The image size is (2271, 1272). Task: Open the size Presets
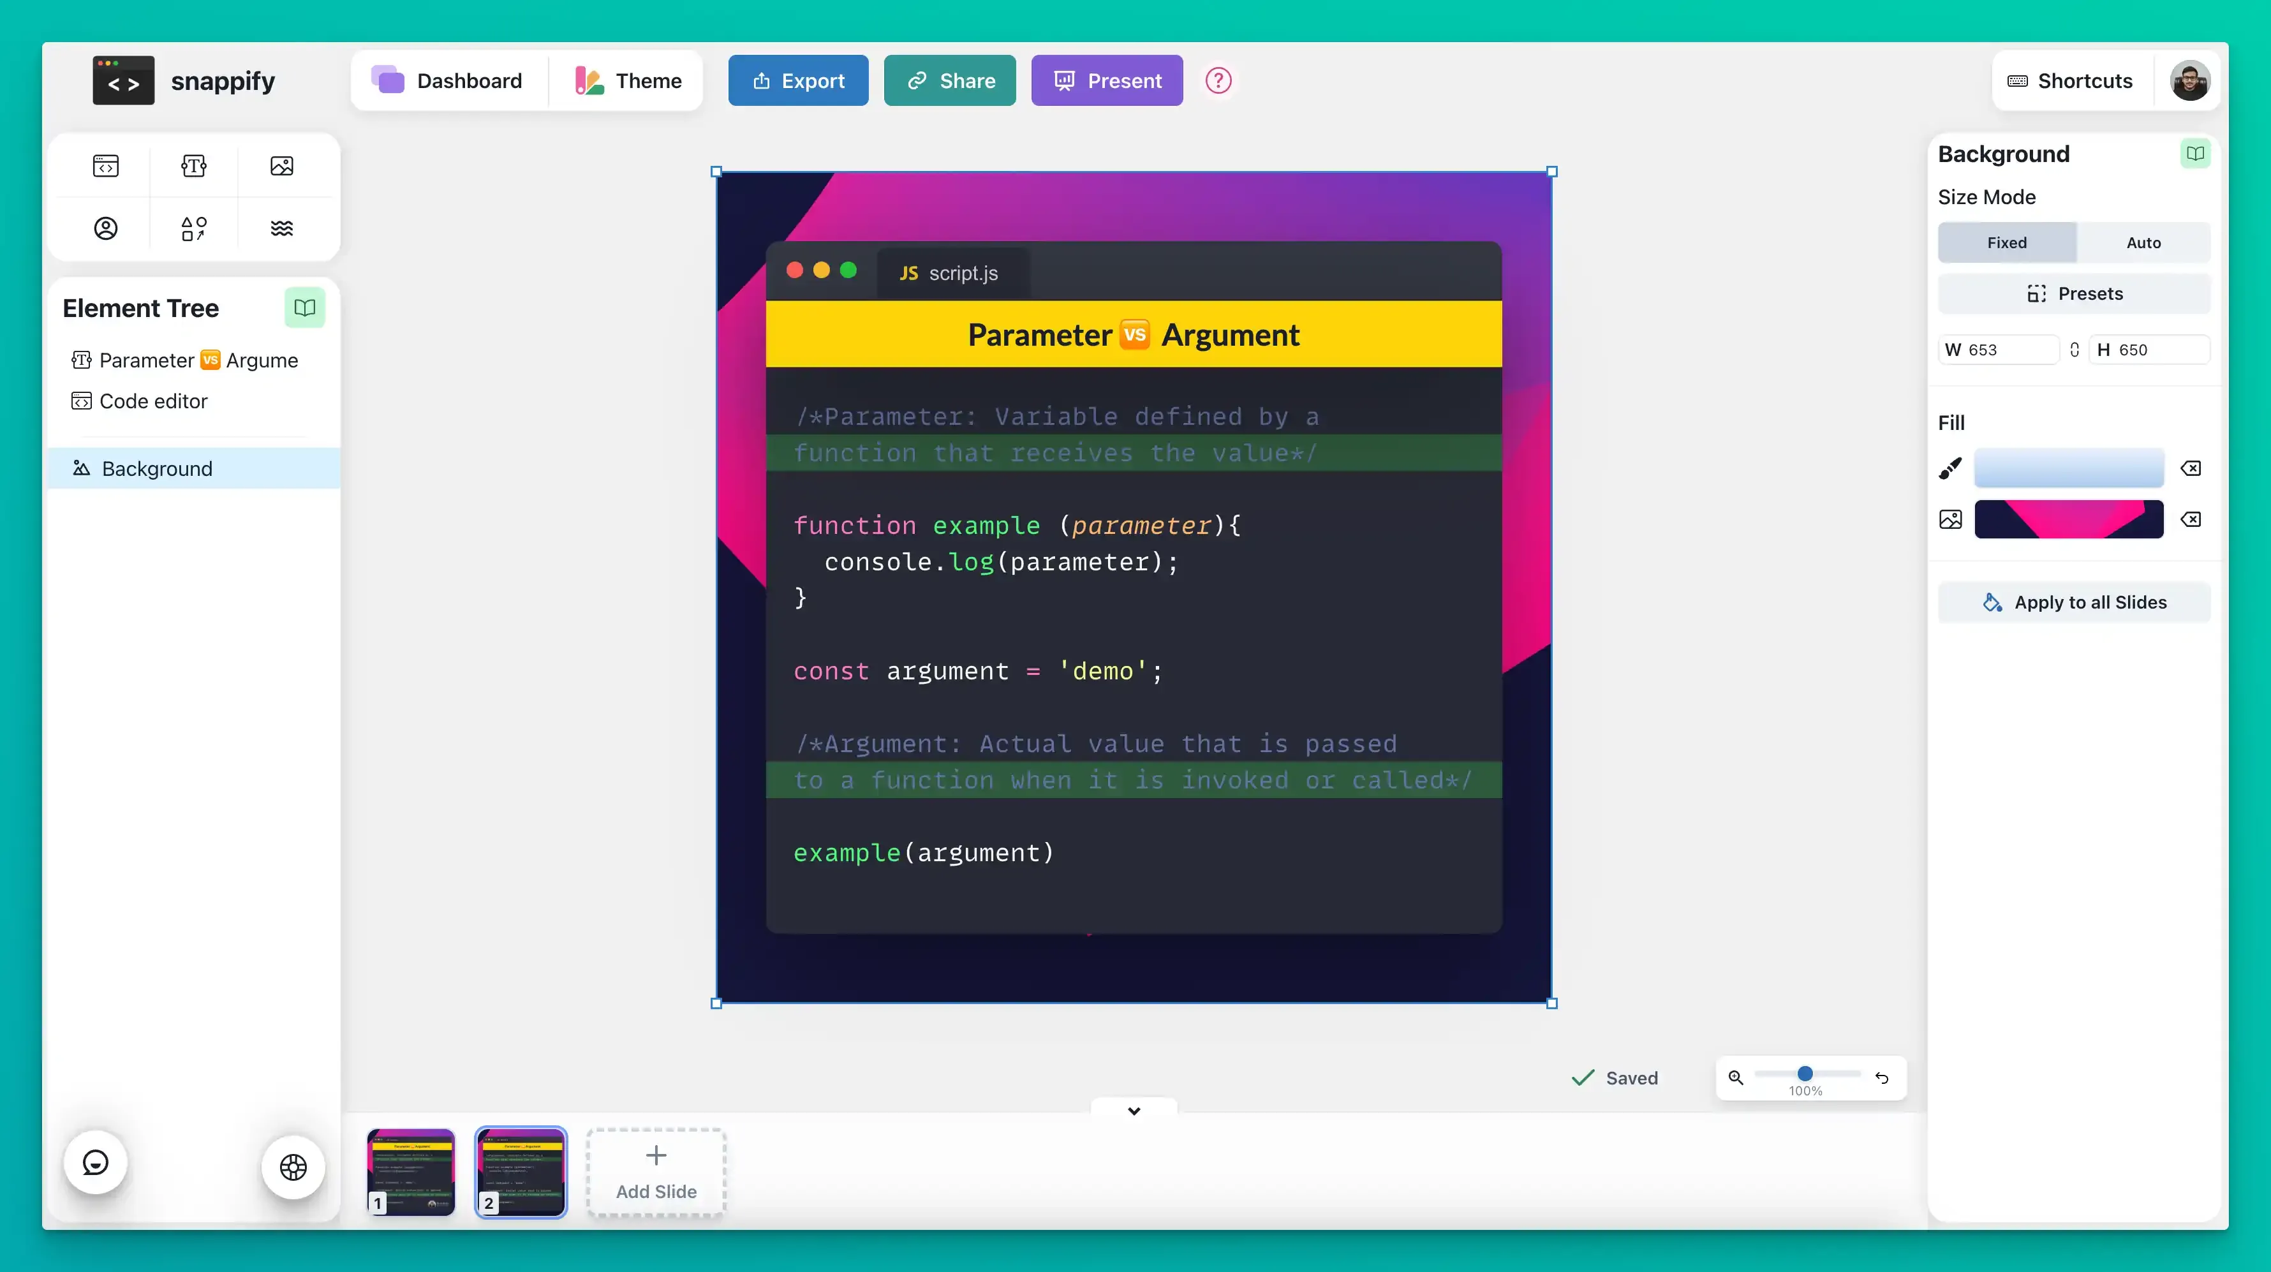coord(2073,293)
